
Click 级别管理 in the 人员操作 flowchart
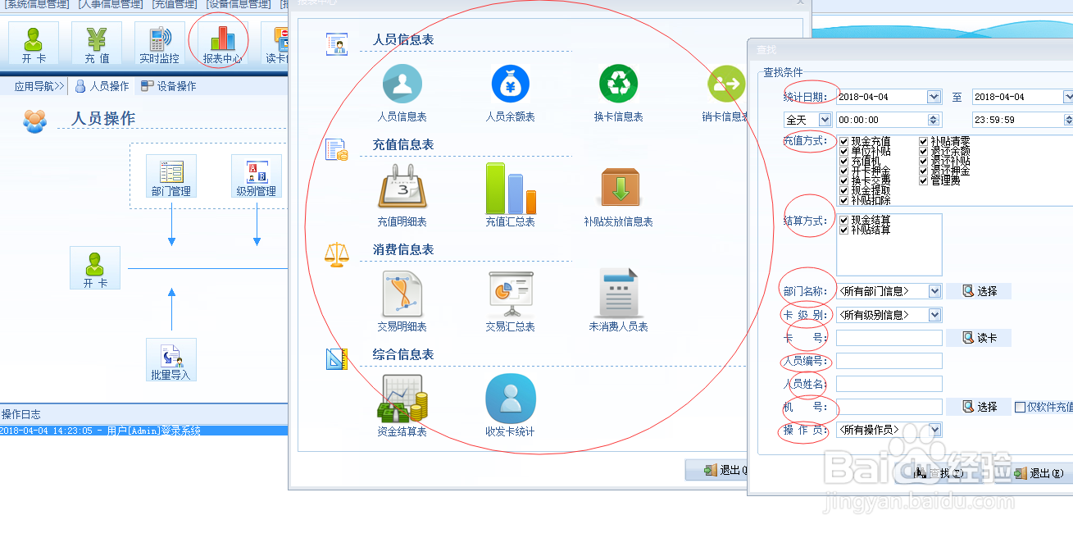[256, 176]
